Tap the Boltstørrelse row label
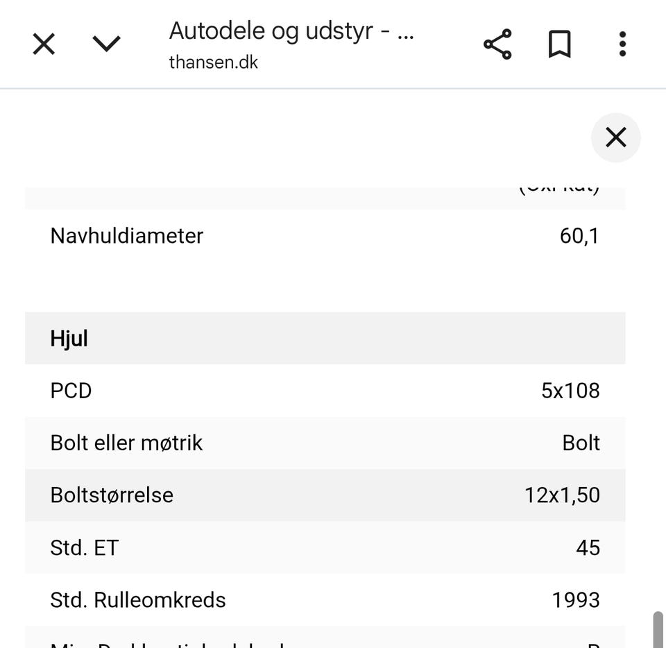Screen dimensions: 666x648 tap(112, 495)
